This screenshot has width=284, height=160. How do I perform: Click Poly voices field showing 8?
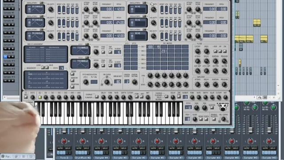pyautogui.click(x=187, y=119)
